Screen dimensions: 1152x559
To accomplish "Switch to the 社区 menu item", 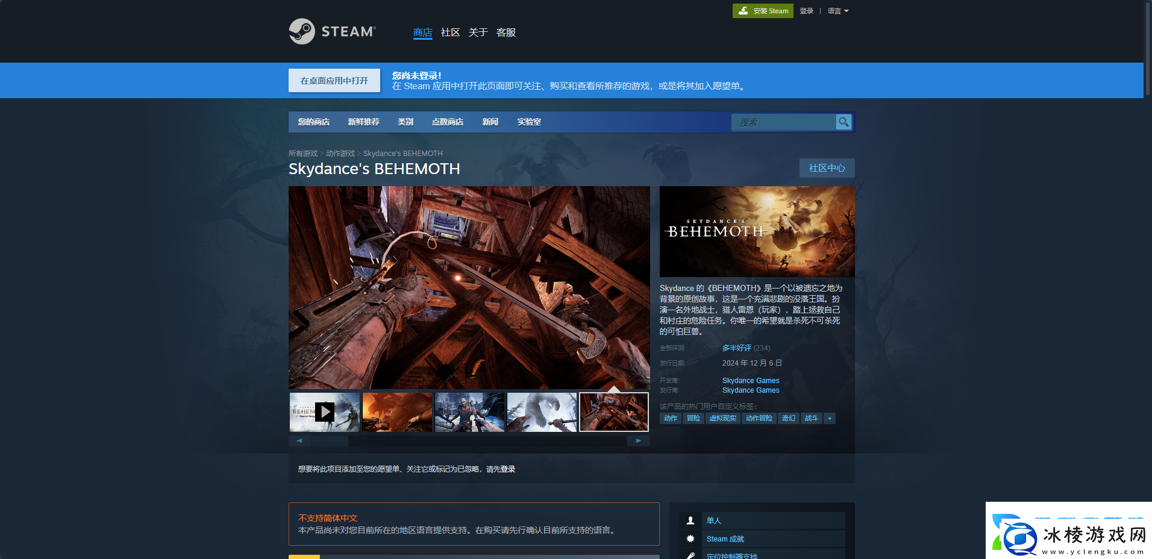I will [449, 33].
